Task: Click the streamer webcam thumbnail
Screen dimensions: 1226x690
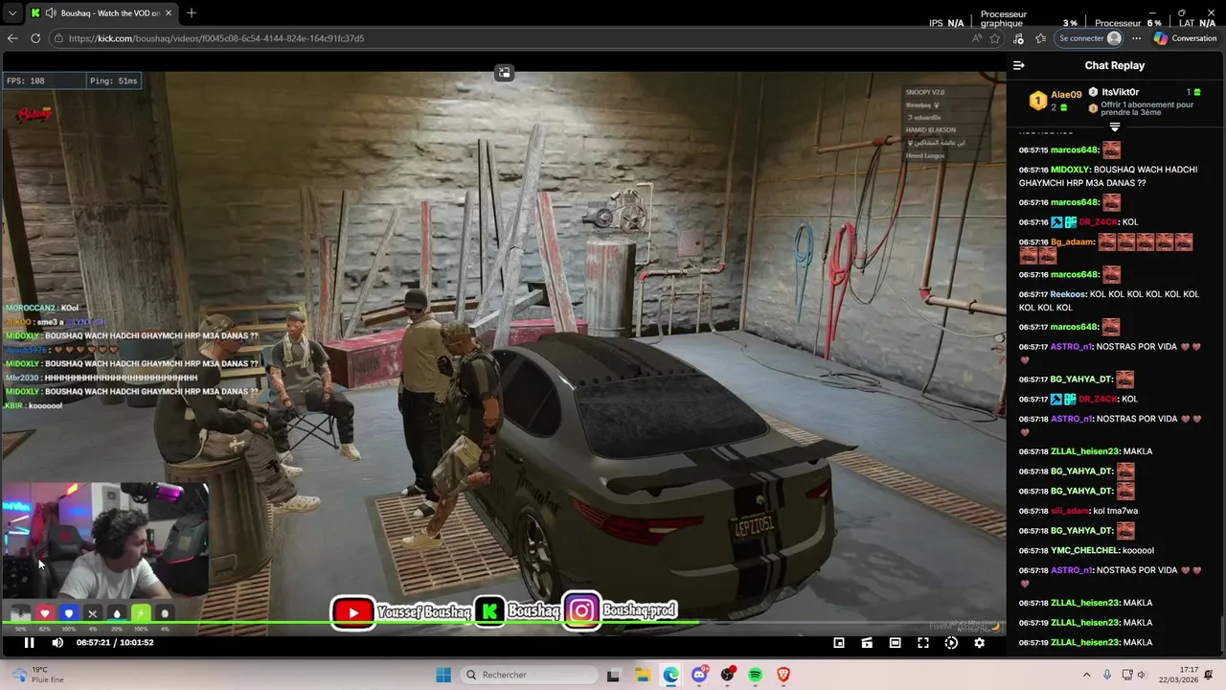Action: point(104,541)
